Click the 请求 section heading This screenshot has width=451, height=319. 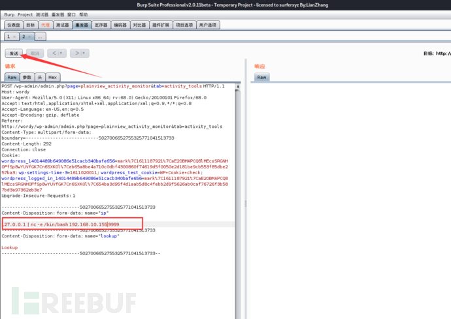tap(10, 67)
